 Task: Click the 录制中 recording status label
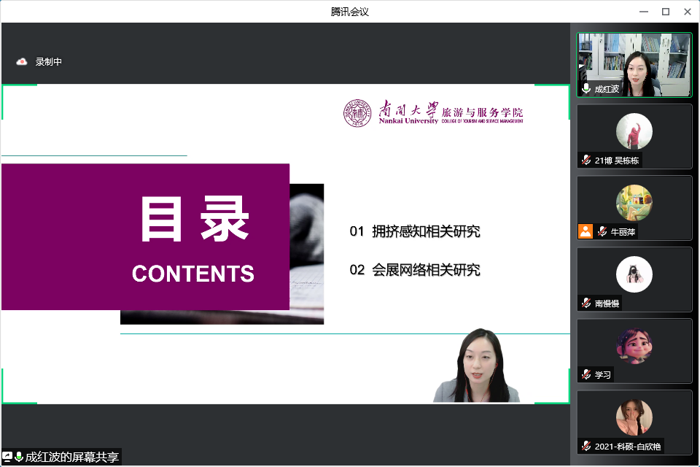tap(49, 62)
